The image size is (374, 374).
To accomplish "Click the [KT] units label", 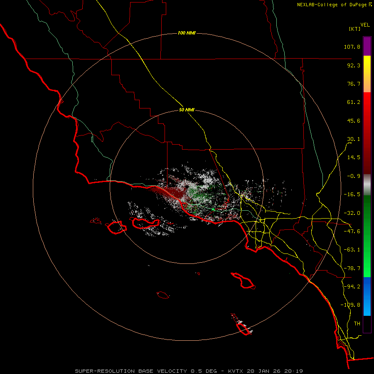I will click(355, 29).
